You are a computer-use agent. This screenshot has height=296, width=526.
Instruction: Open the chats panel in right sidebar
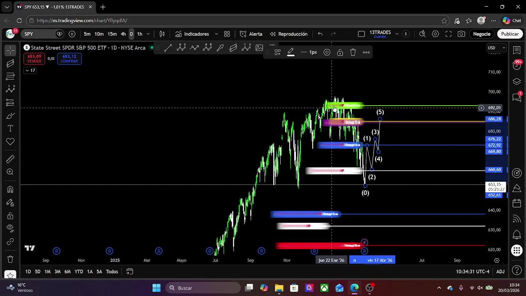tap(517, 97)
